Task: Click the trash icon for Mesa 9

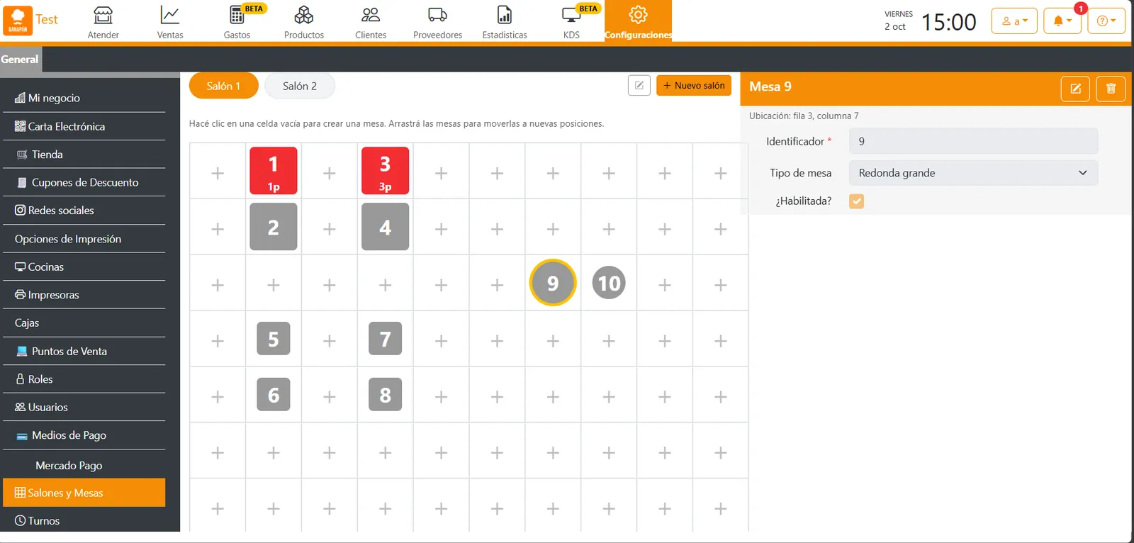Action: click(1111, 89)
